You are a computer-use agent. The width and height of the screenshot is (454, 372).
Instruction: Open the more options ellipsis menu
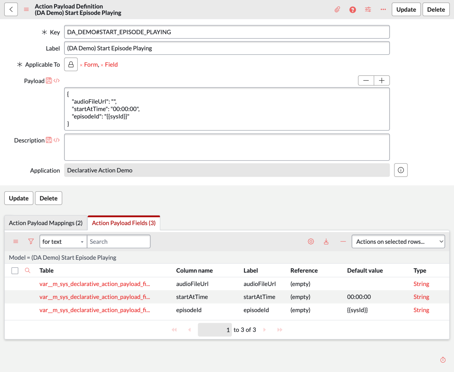pos(383,9)
